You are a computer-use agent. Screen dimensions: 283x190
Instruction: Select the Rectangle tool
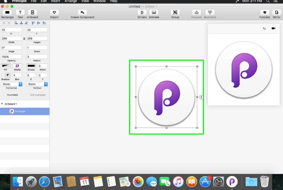pyautogui.click(x=7, y=12)
